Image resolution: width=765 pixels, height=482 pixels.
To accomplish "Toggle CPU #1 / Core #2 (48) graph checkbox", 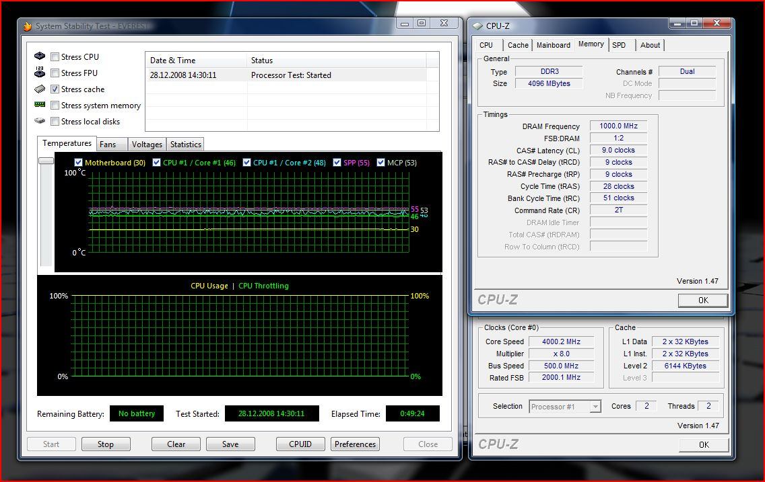I will [247, 163].
